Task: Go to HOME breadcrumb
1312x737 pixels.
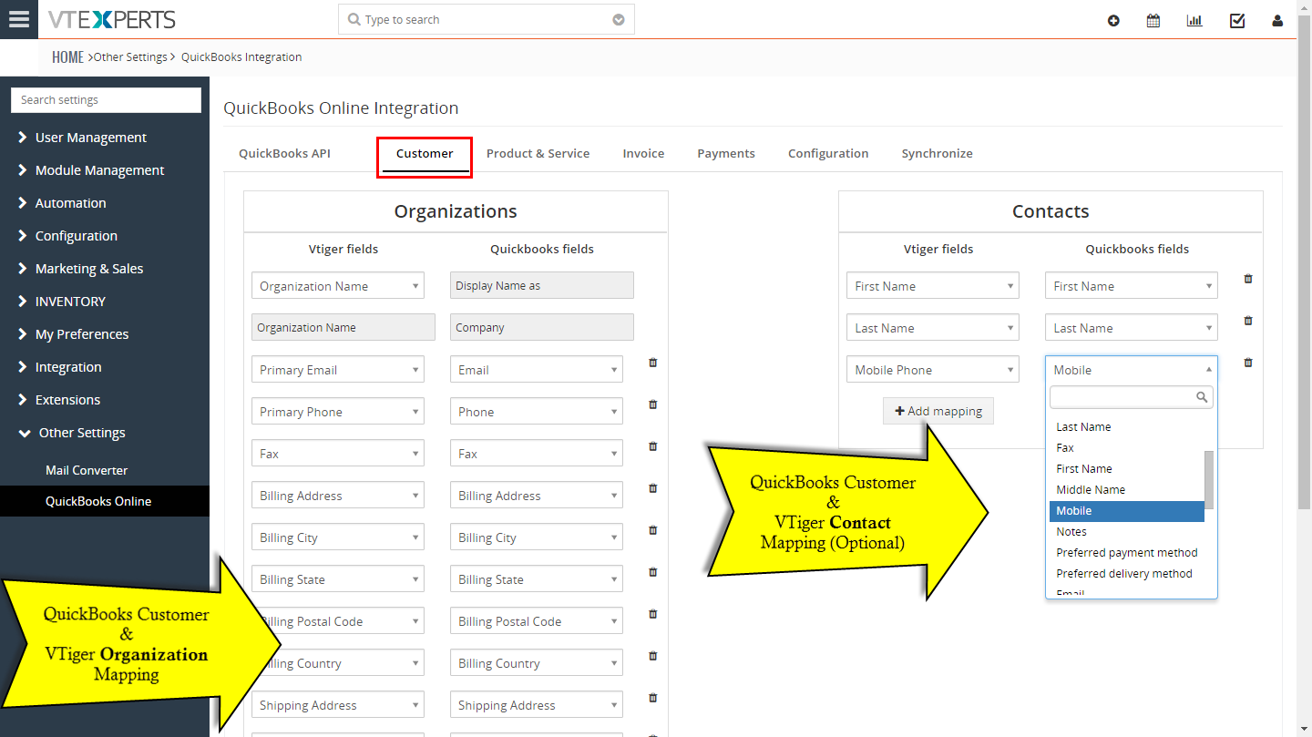Action: tap(67, 56)
